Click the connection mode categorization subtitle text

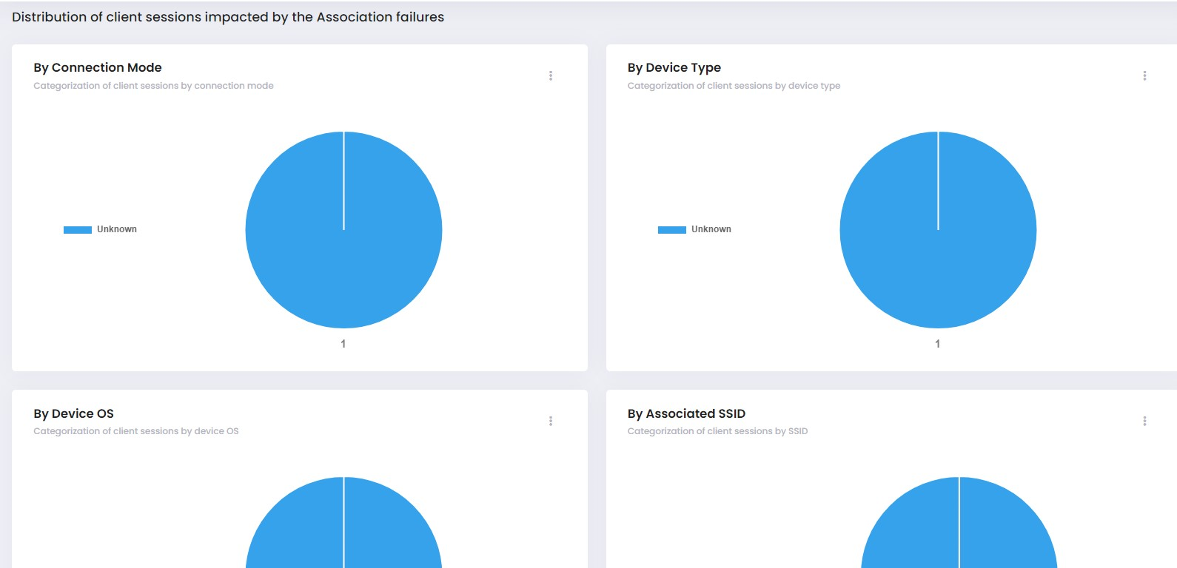[x=153, y=86]
